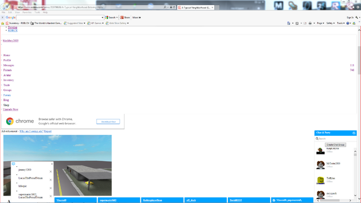Screen dimensions: 361x203
Task: Open the Safety command bar dropdown
Action: tap(331, 23)
